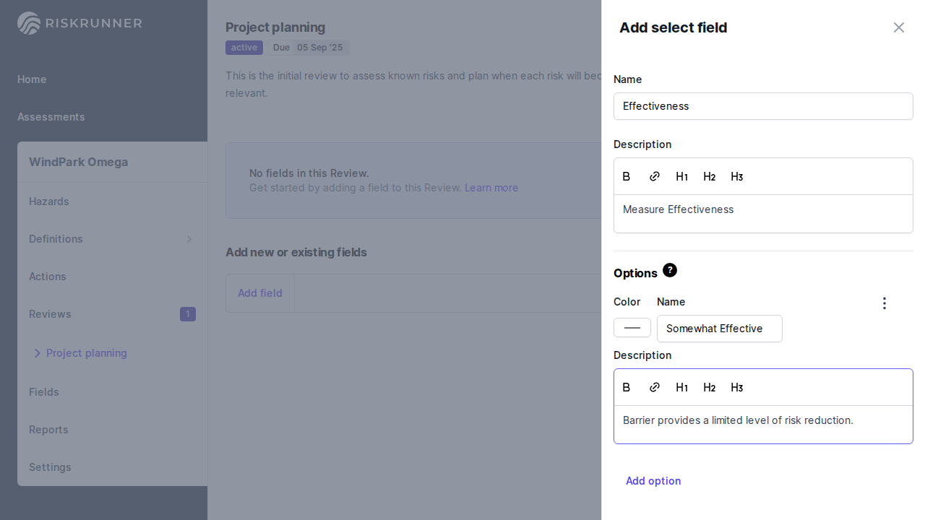The image size is (925, 520).
Task: Expand the Definitions sidebar item
Action: 189,239
